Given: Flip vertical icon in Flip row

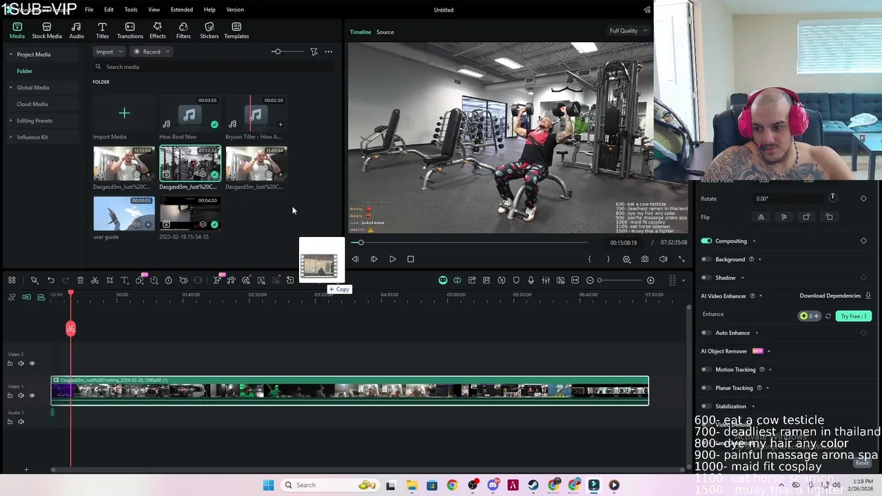Looking at the screenshot, I should pos(783,217).
